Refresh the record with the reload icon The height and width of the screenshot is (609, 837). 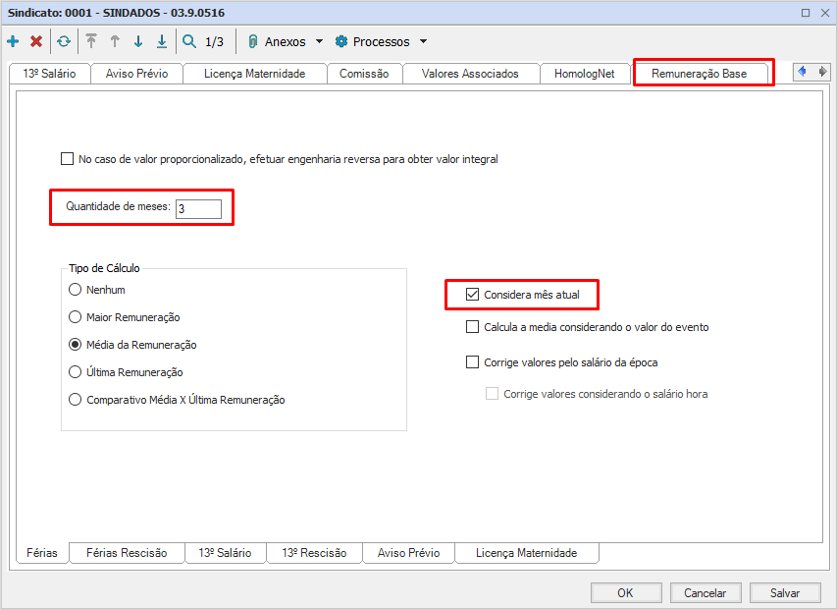64,41
